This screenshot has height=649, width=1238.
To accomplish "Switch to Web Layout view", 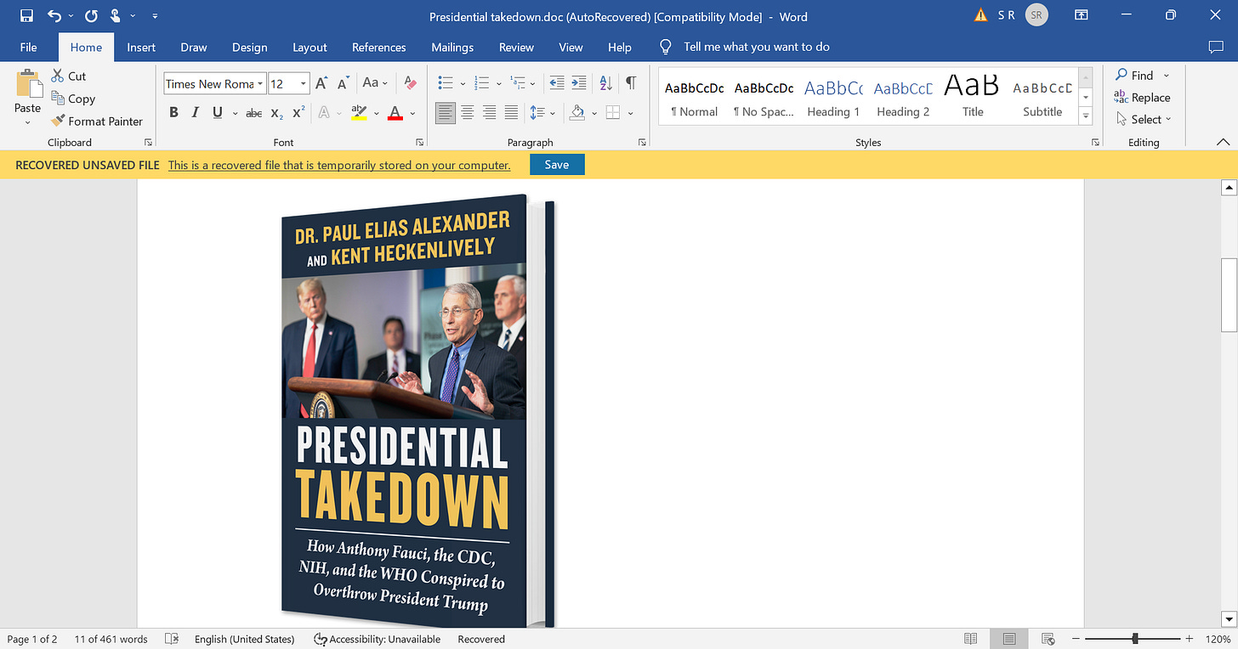I will click(1048, 639).
